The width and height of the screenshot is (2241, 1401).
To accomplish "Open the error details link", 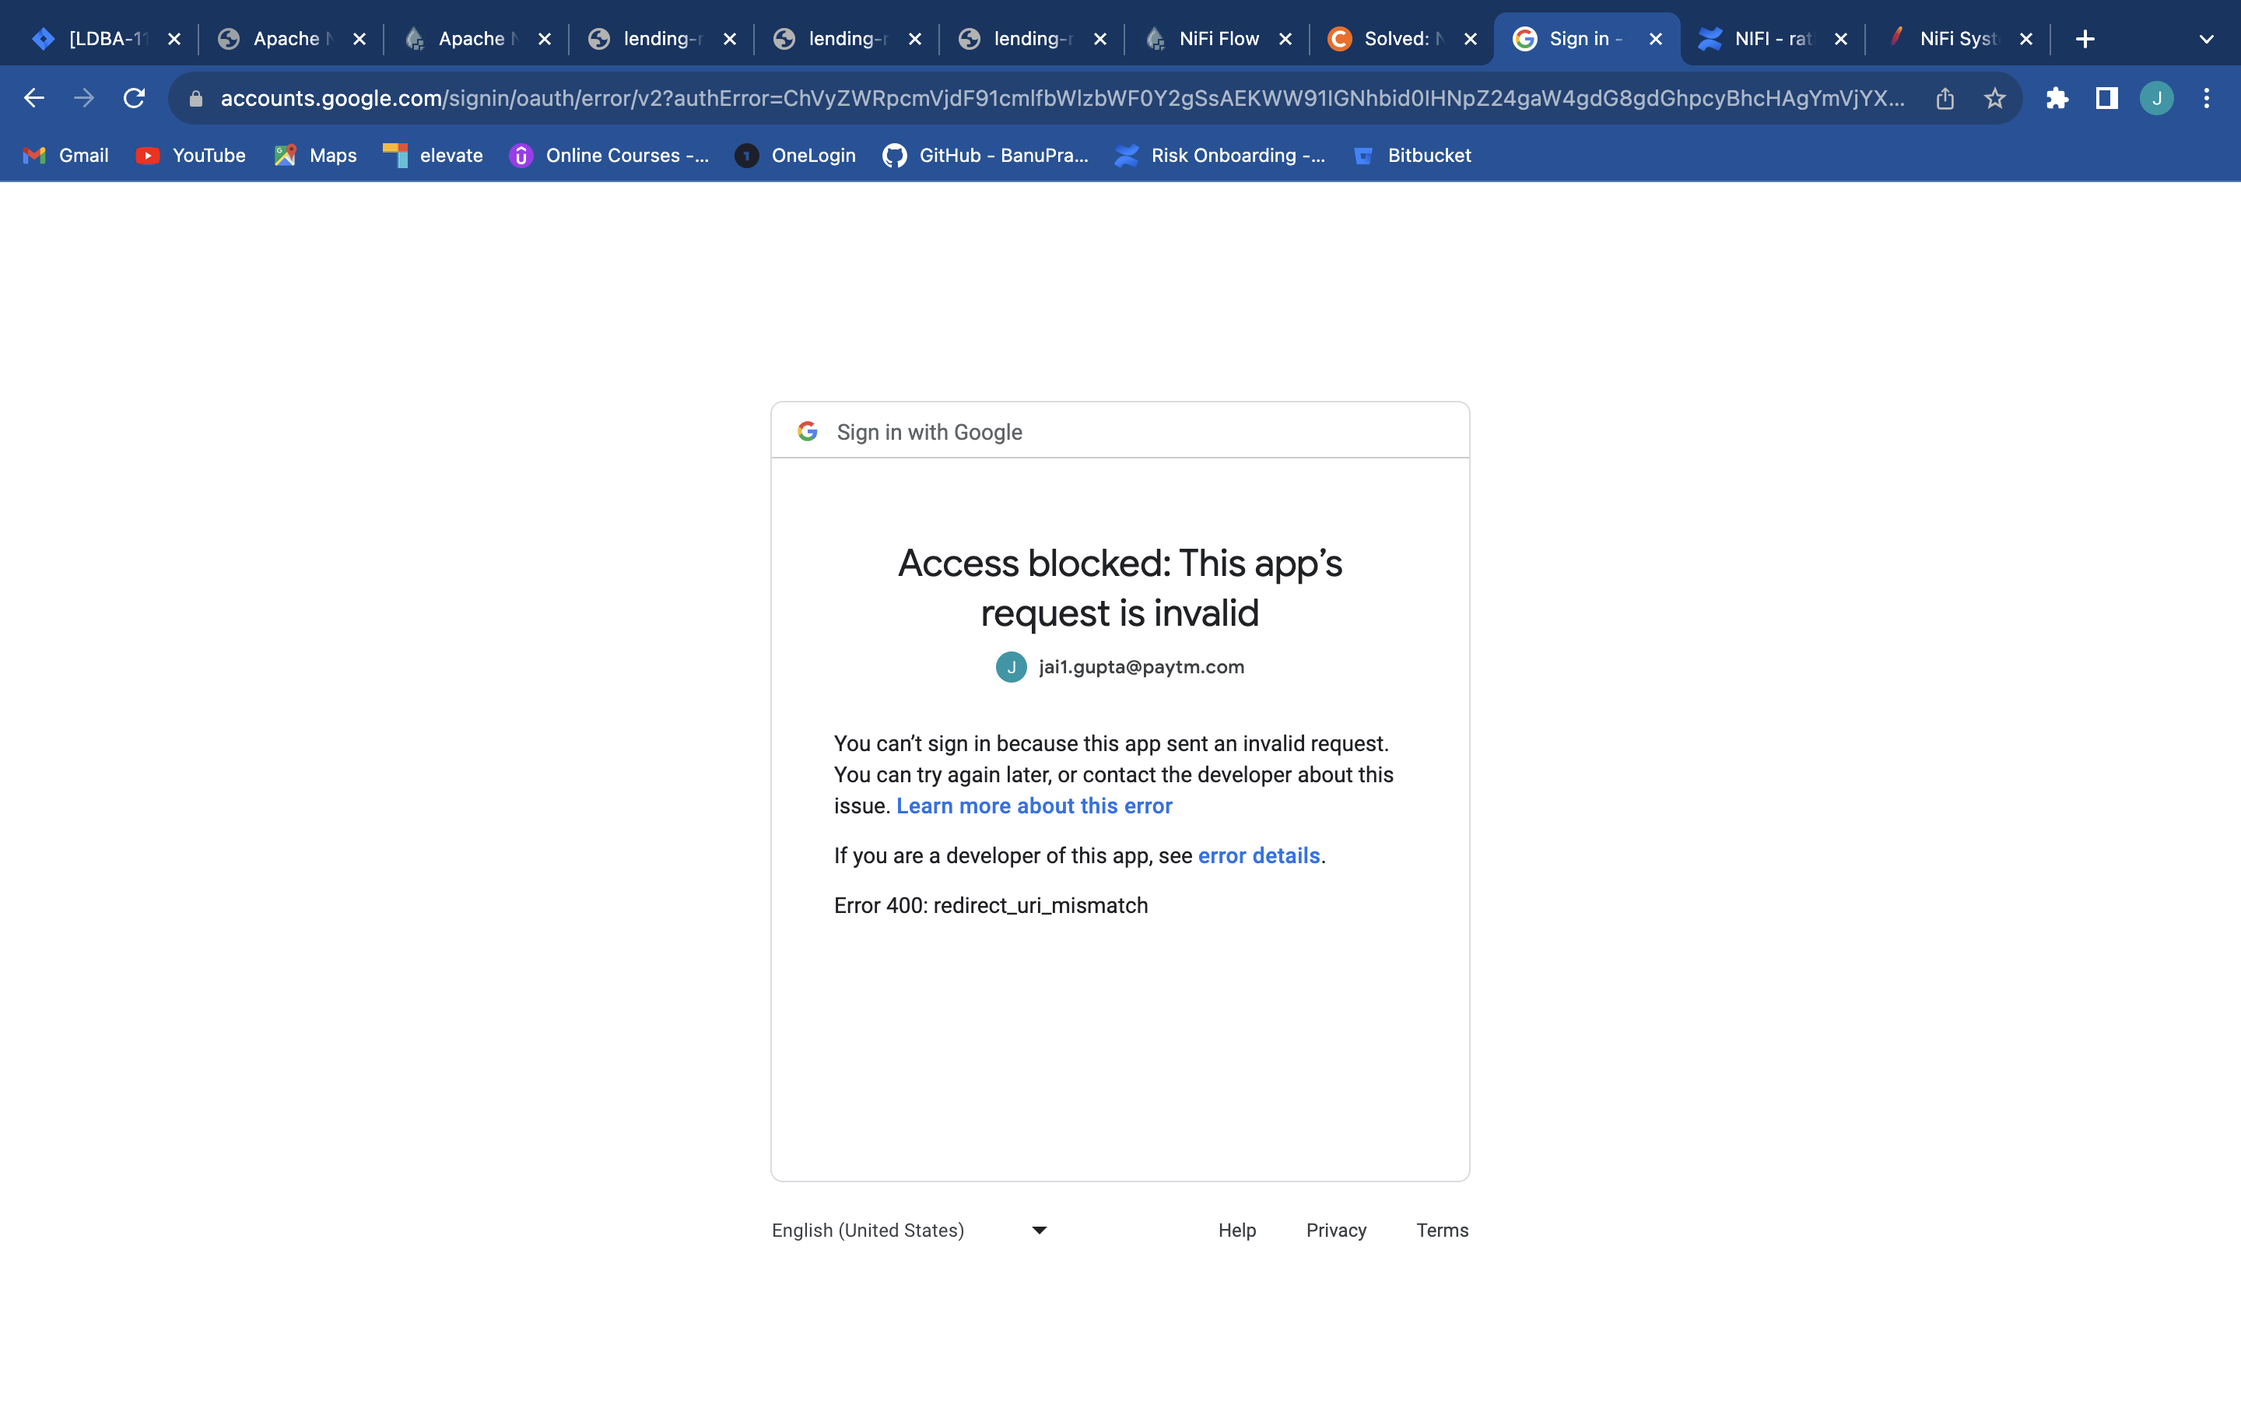I will (x=1258, y=855).
